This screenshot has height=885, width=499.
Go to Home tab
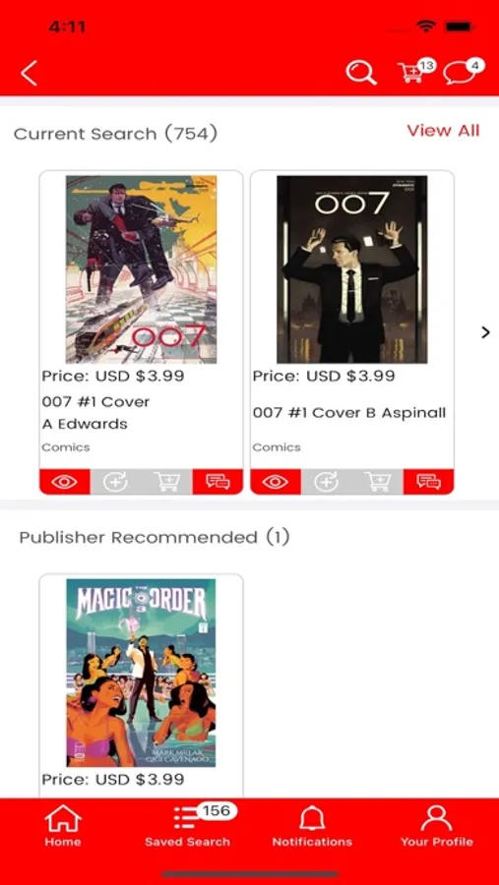63,826
